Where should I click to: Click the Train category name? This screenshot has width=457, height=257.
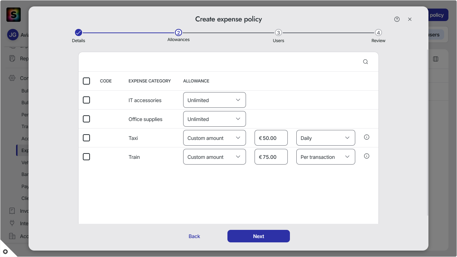tap(134, 157)
